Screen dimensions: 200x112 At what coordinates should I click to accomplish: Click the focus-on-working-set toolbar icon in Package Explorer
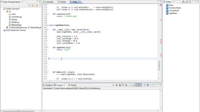[37, 6]
